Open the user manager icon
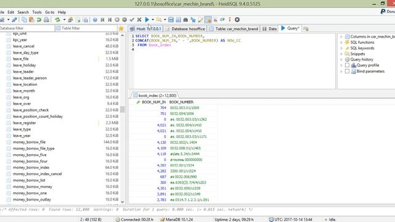Image resolution: width=395 pixels, height=222 pixels. tap(70, 20)
